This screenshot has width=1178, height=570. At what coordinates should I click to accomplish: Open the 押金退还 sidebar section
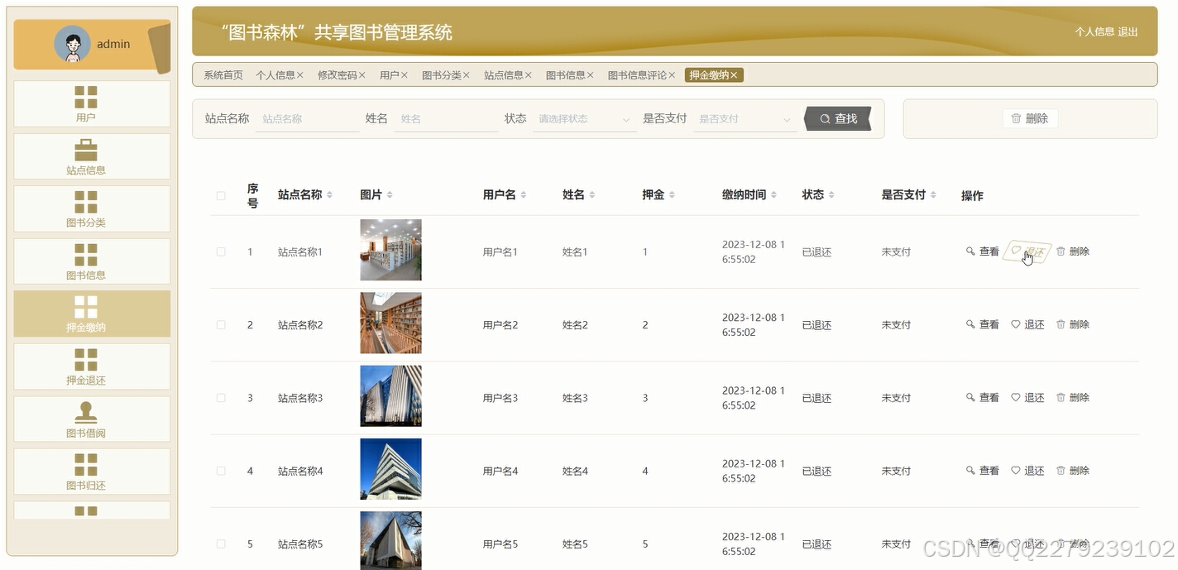(x=91, y=366)
